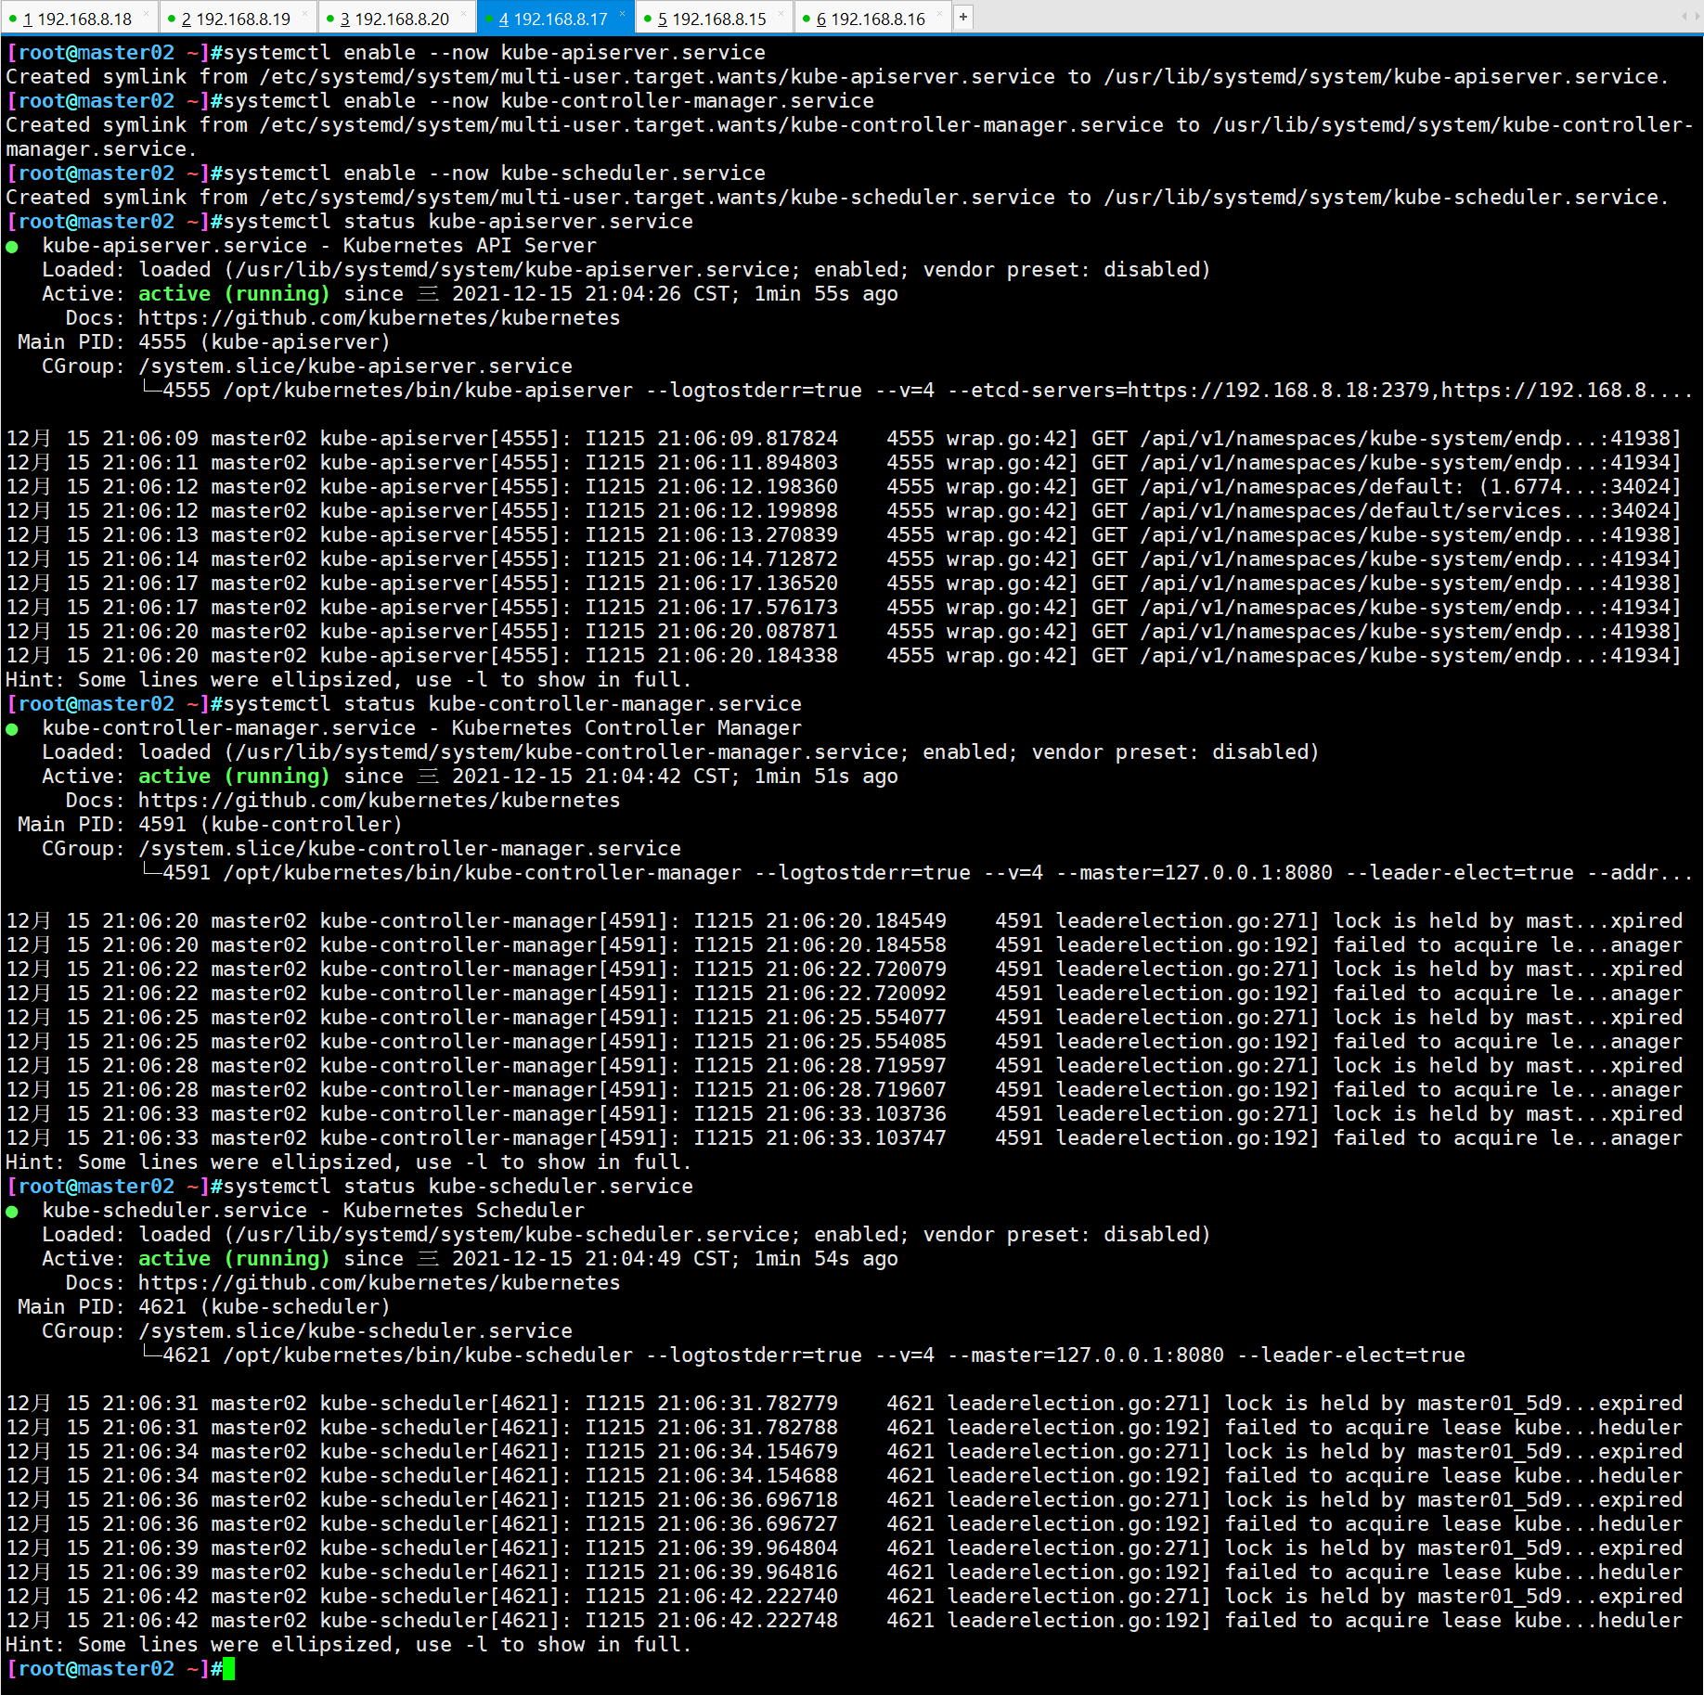Close the active 192.168.8.17 tab

click(x=622, y=13)
